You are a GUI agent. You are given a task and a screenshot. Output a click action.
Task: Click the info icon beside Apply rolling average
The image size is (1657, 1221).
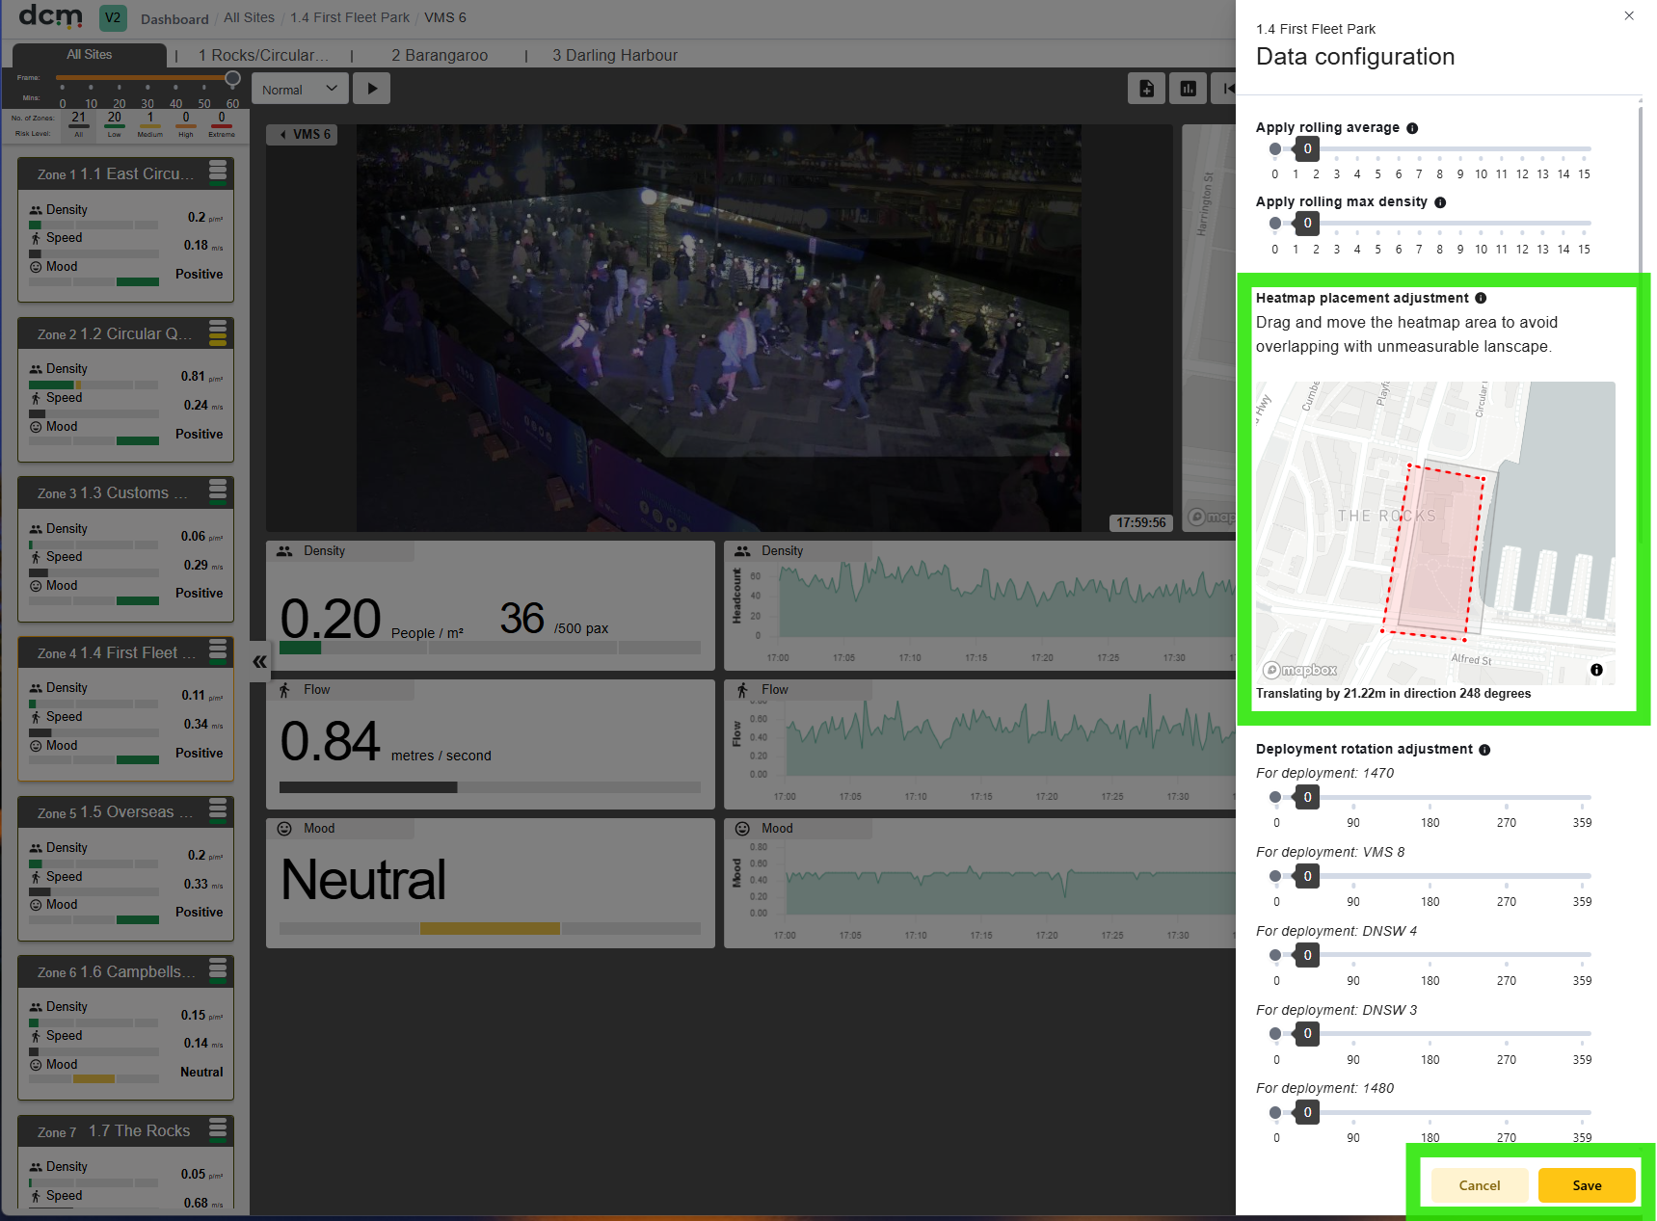[1412, 128]
